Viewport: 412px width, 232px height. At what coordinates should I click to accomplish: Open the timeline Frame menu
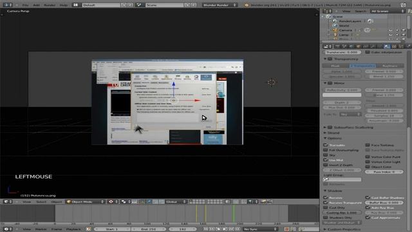pos(57,229)
